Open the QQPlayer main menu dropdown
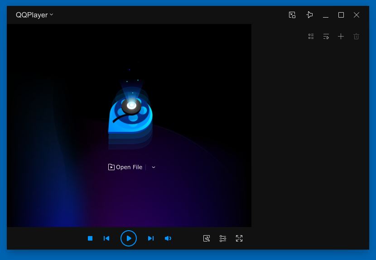This screenshot has height=260, width=376. (x=34, y=15)
